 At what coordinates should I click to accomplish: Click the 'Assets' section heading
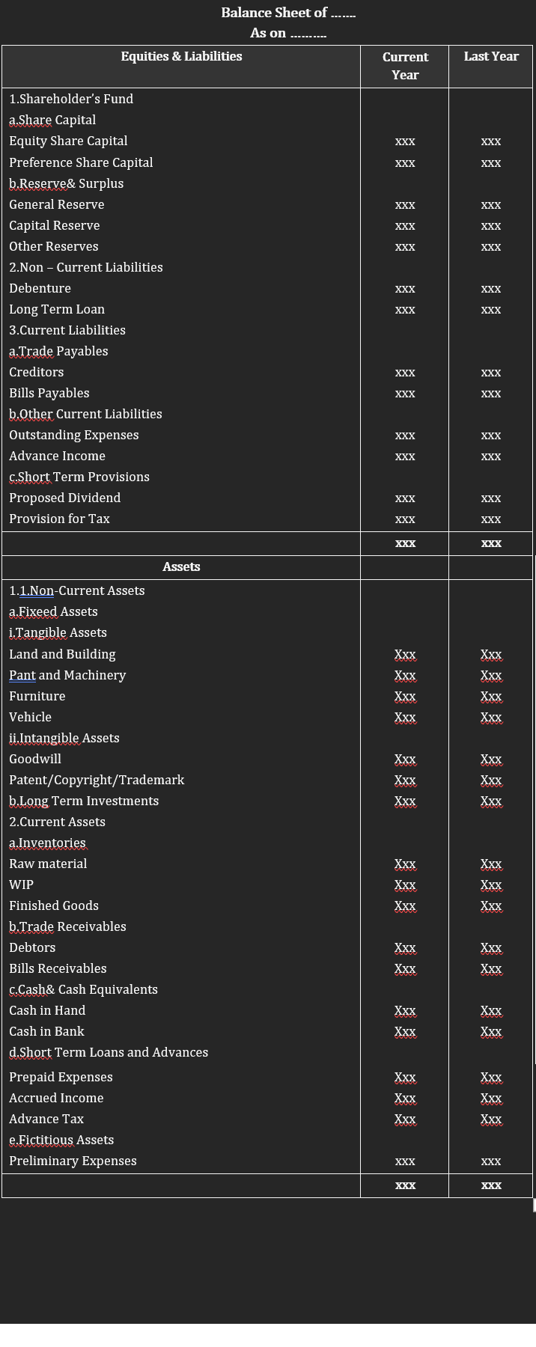tap(181, 566)
